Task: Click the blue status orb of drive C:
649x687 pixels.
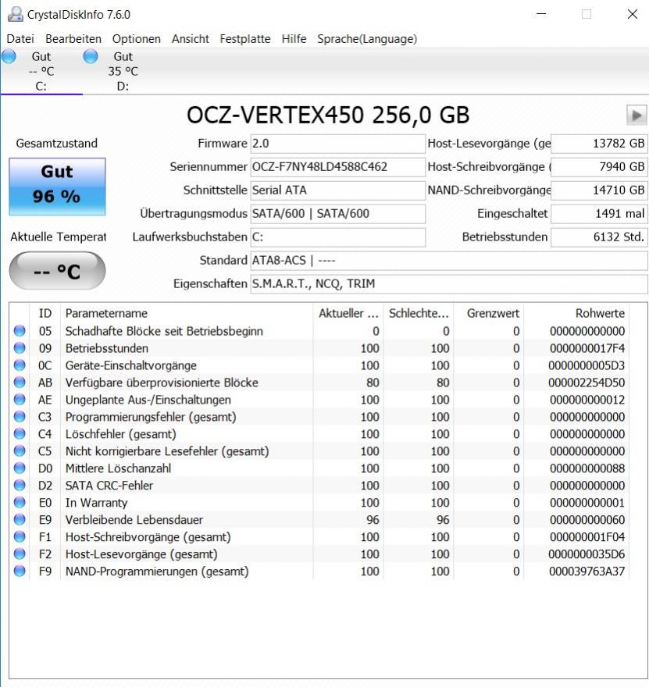Action: click(9, 56)
